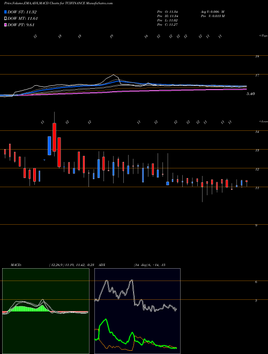
Task: Click the '5' right-axis label by ADX panel
Action: [256, 301]
